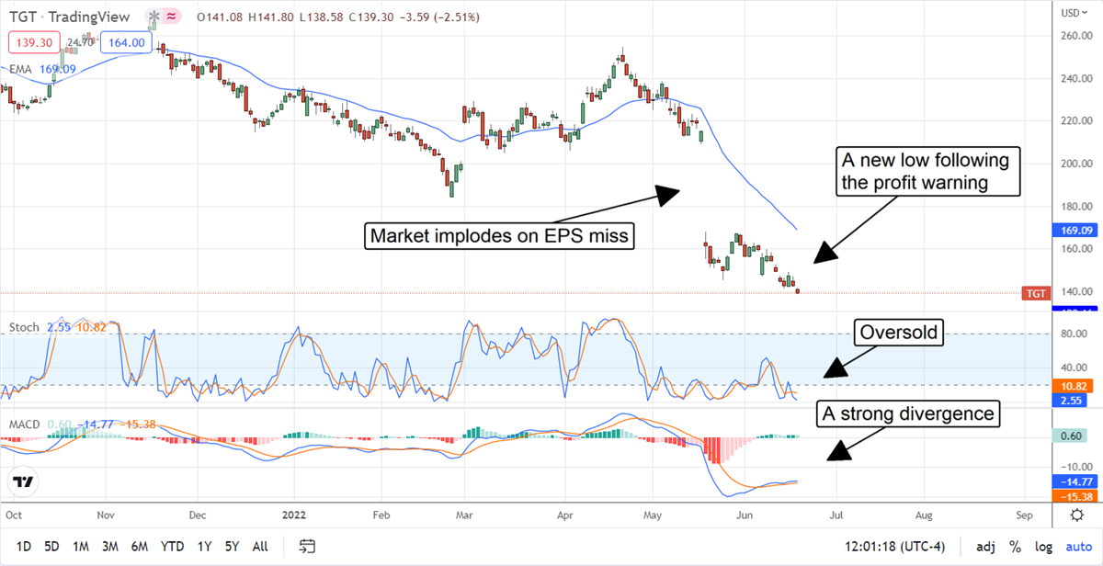The image size is (1103, 566).
Task: Click the TradingView logo in chart corner
Action: pyautogui.click(x=25, y=481)
